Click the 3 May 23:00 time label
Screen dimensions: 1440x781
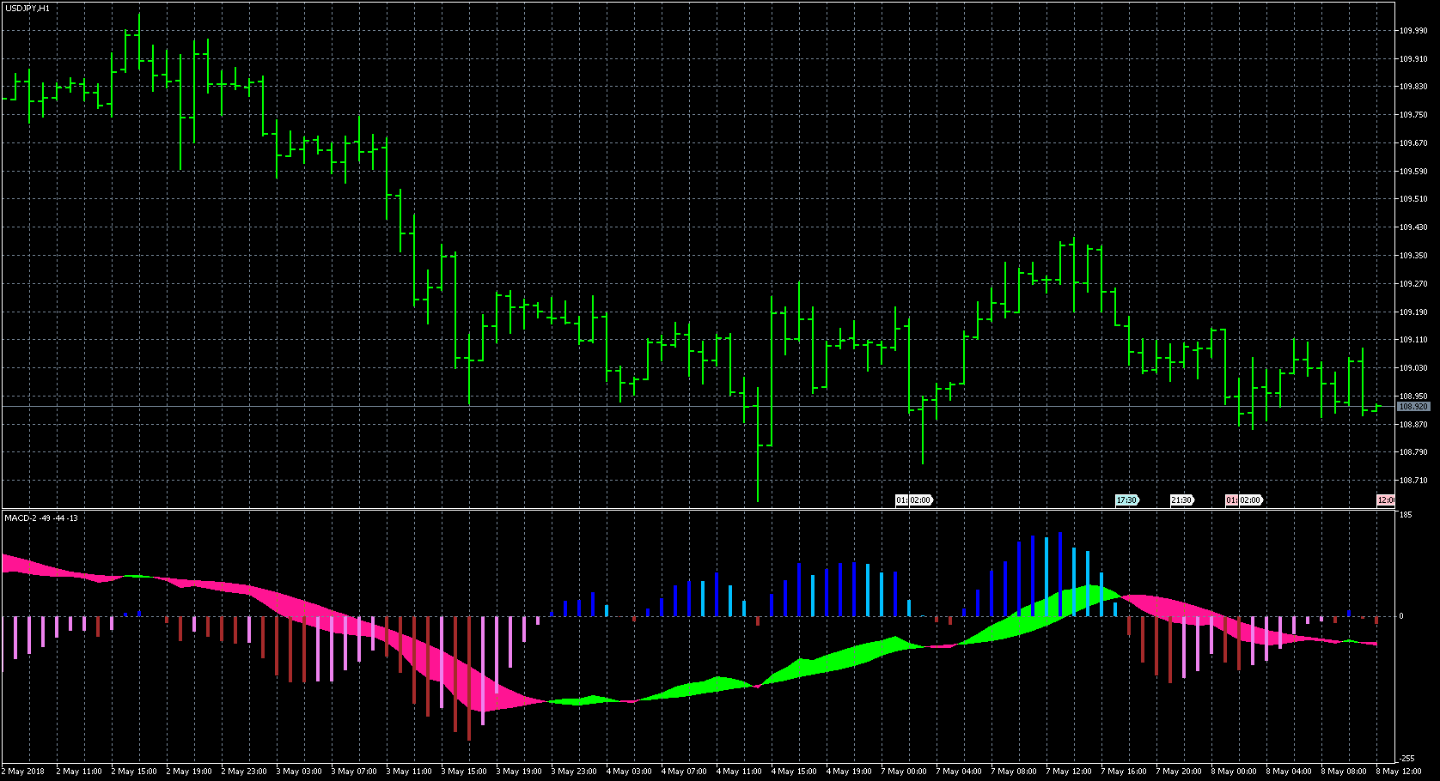pos(574,772)
